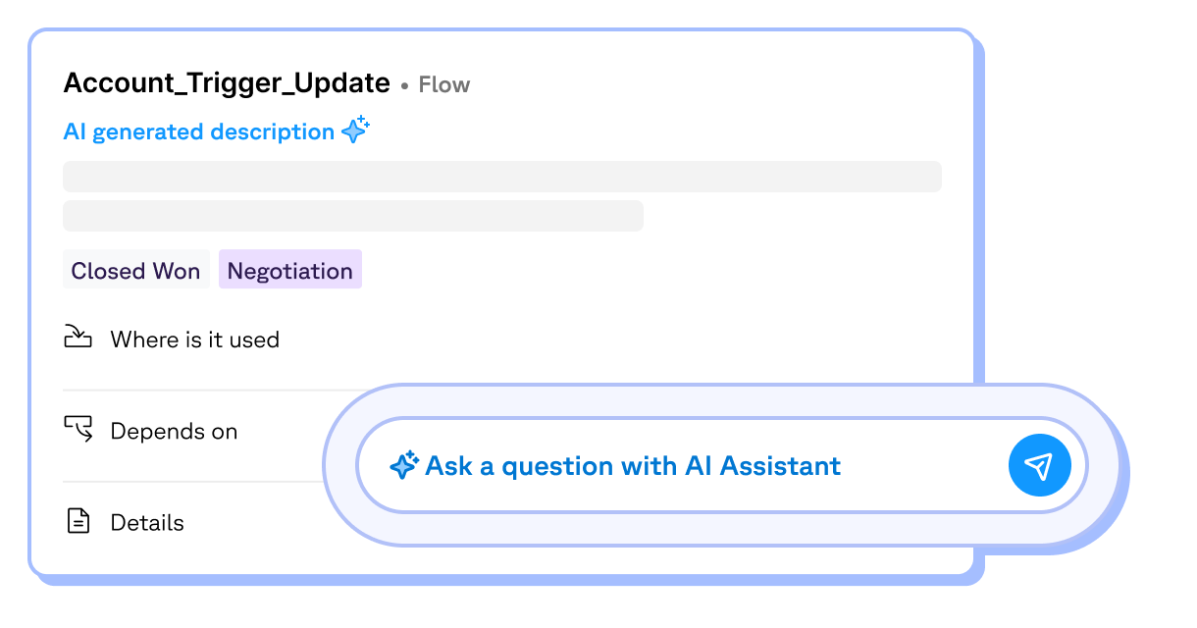Open the AI generated description link
Screen dimensions: 1197x628
pyautogui.click(x=199, y=131)
